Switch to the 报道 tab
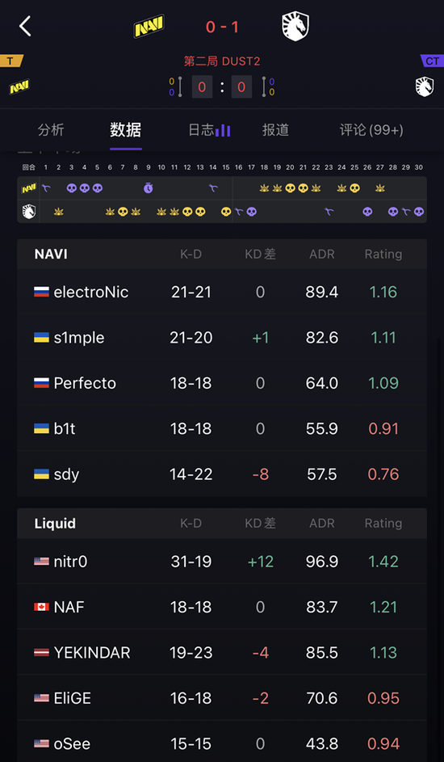Image resolution: width=444 pixels, height=762 pixels. [x=275, y=130]
